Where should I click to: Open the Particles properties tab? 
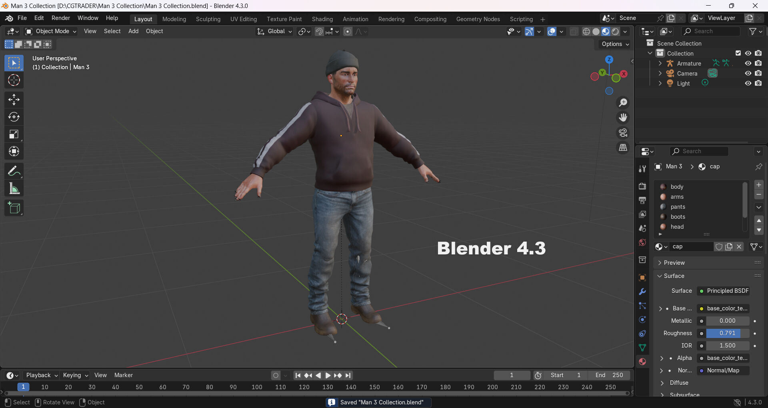(x=642, y=306)
